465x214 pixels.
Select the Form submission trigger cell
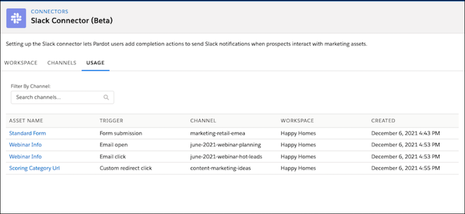tap(121, 133)
